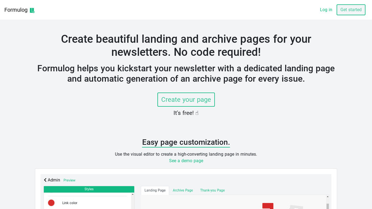Click the Preview link next to Admin
Screen dimensions: 372x209
click(x=70, y=180)
